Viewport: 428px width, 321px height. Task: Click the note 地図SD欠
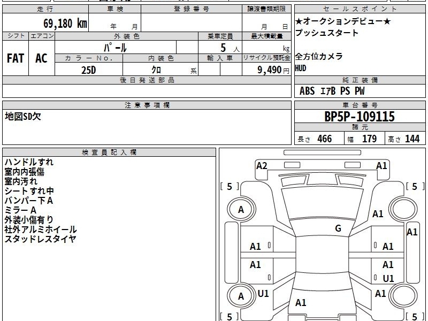[23, 117]
